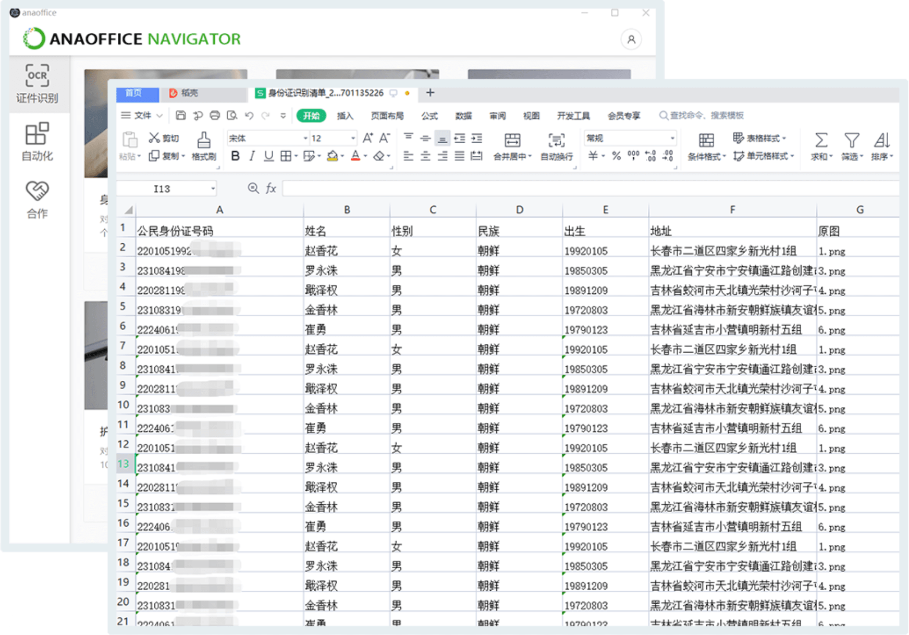Apply the red font color swatch
The width and height of the screenshot is (909, 635).
(355, 156)
